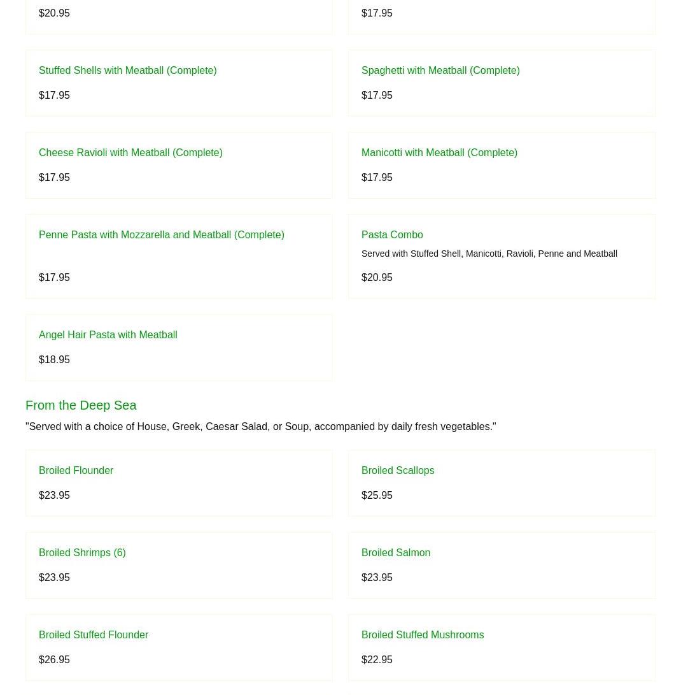Select Spaghetti with Meatball (Complete)
This screenshot has height=695, width=681.
[440, 71]
